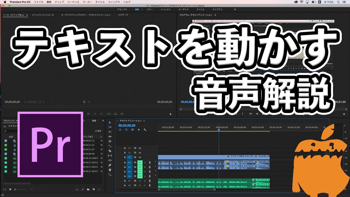Open 編集 workspace menu icon
The height and width of the screenshot is (197, 350).
pyautogui.click(x=142, y=9)
